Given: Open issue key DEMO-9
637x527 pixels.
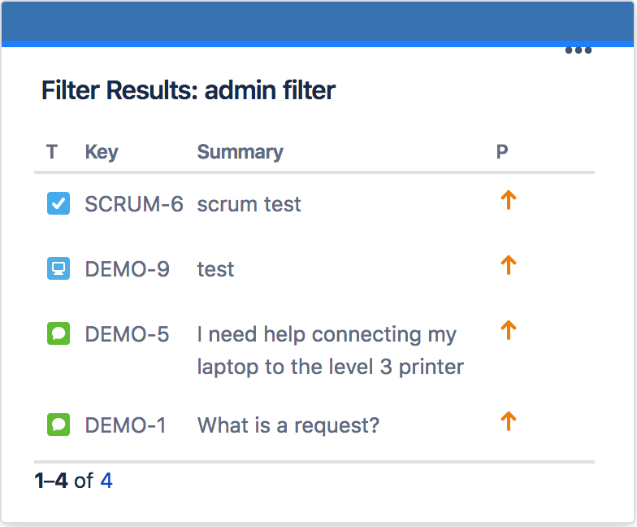Looking at the screenshot, I should pyautogui.click(x=128, y=269).
